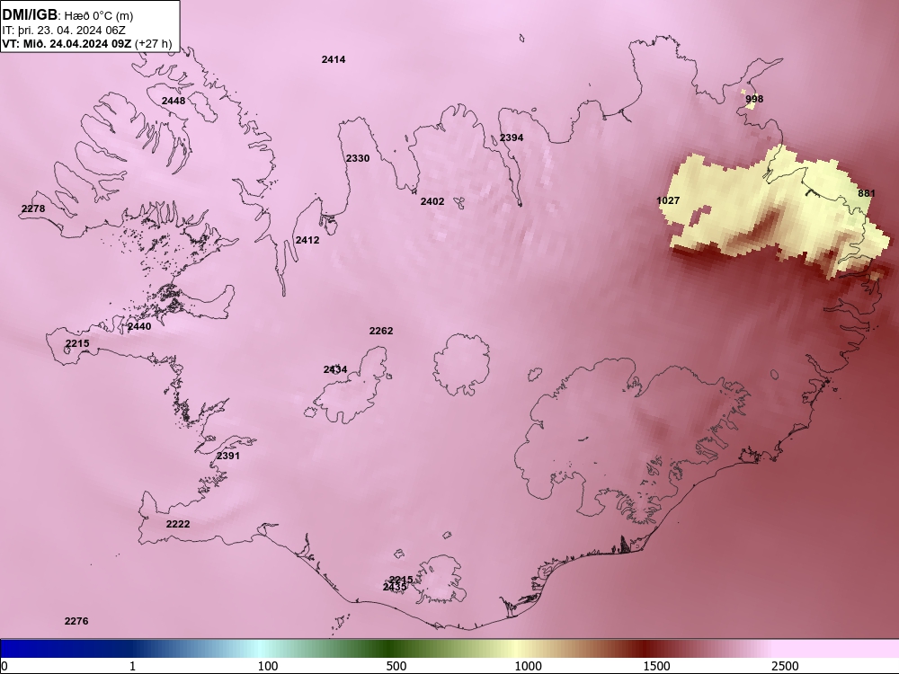Click the 2278 value on the west tip
The height and width of the screenshot is (674, 899).
click(x=33, y=208)
